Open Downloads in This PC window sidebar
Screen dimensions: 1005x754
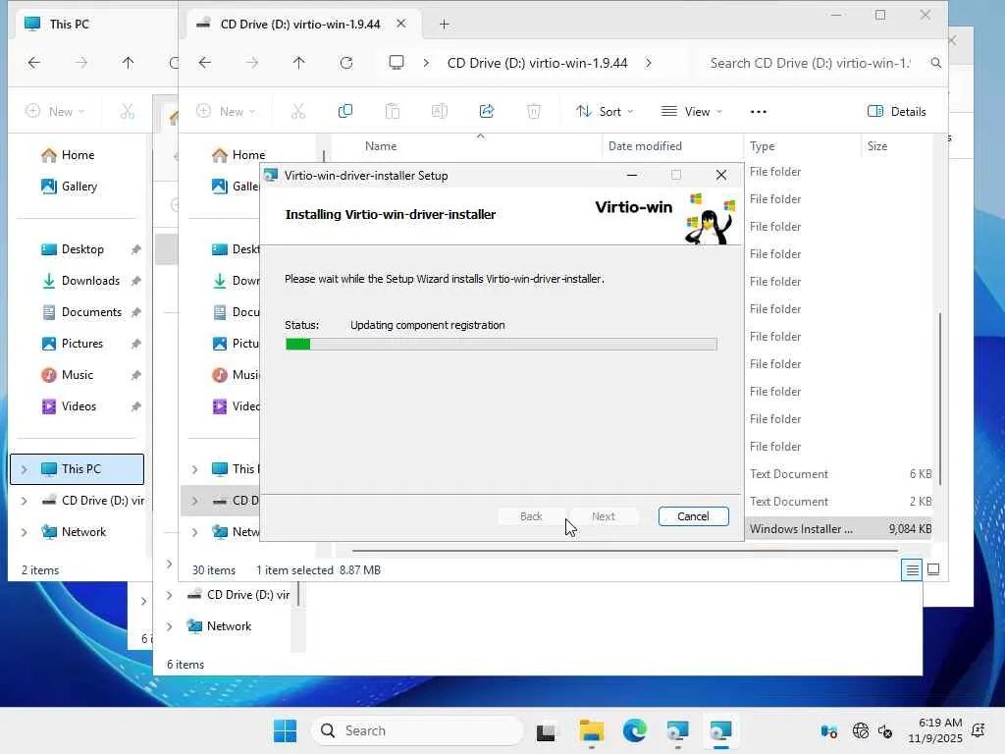coord(89,280)
